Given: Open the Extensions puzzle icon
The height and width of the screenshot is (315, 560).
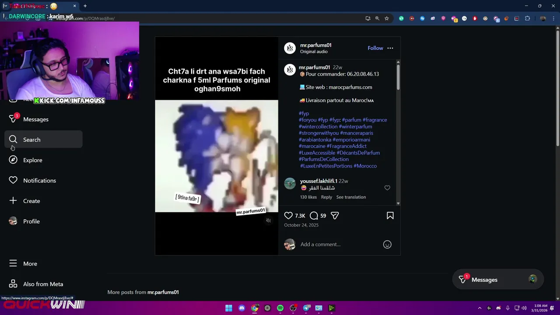Looking at the screenshot, I should [527, 18].
